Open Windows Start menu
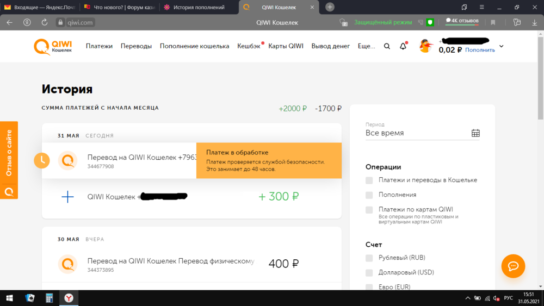Image resolution: width=544 pixels, height=306 pixels. click(x=9, y=298)
